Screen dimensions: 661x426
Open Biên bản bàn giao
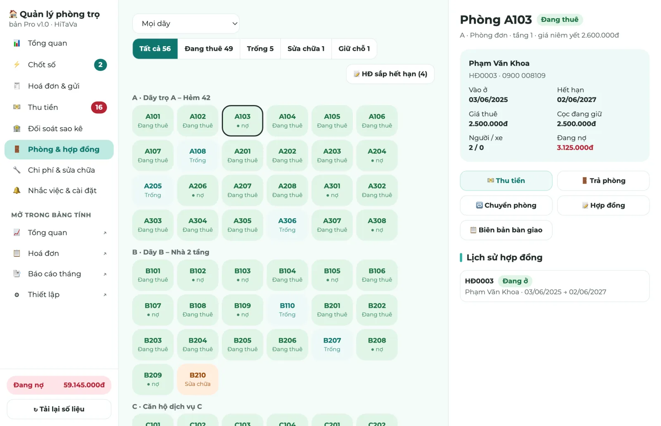(x=506, y=230)
